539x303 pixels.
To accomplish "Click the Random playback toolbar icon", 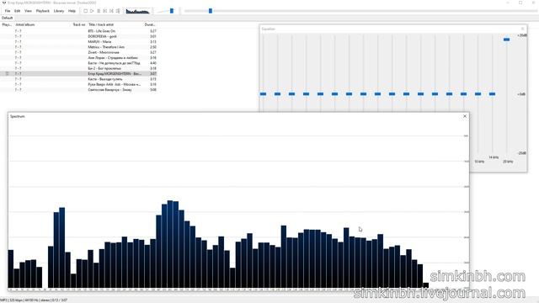I will point(118,11).
